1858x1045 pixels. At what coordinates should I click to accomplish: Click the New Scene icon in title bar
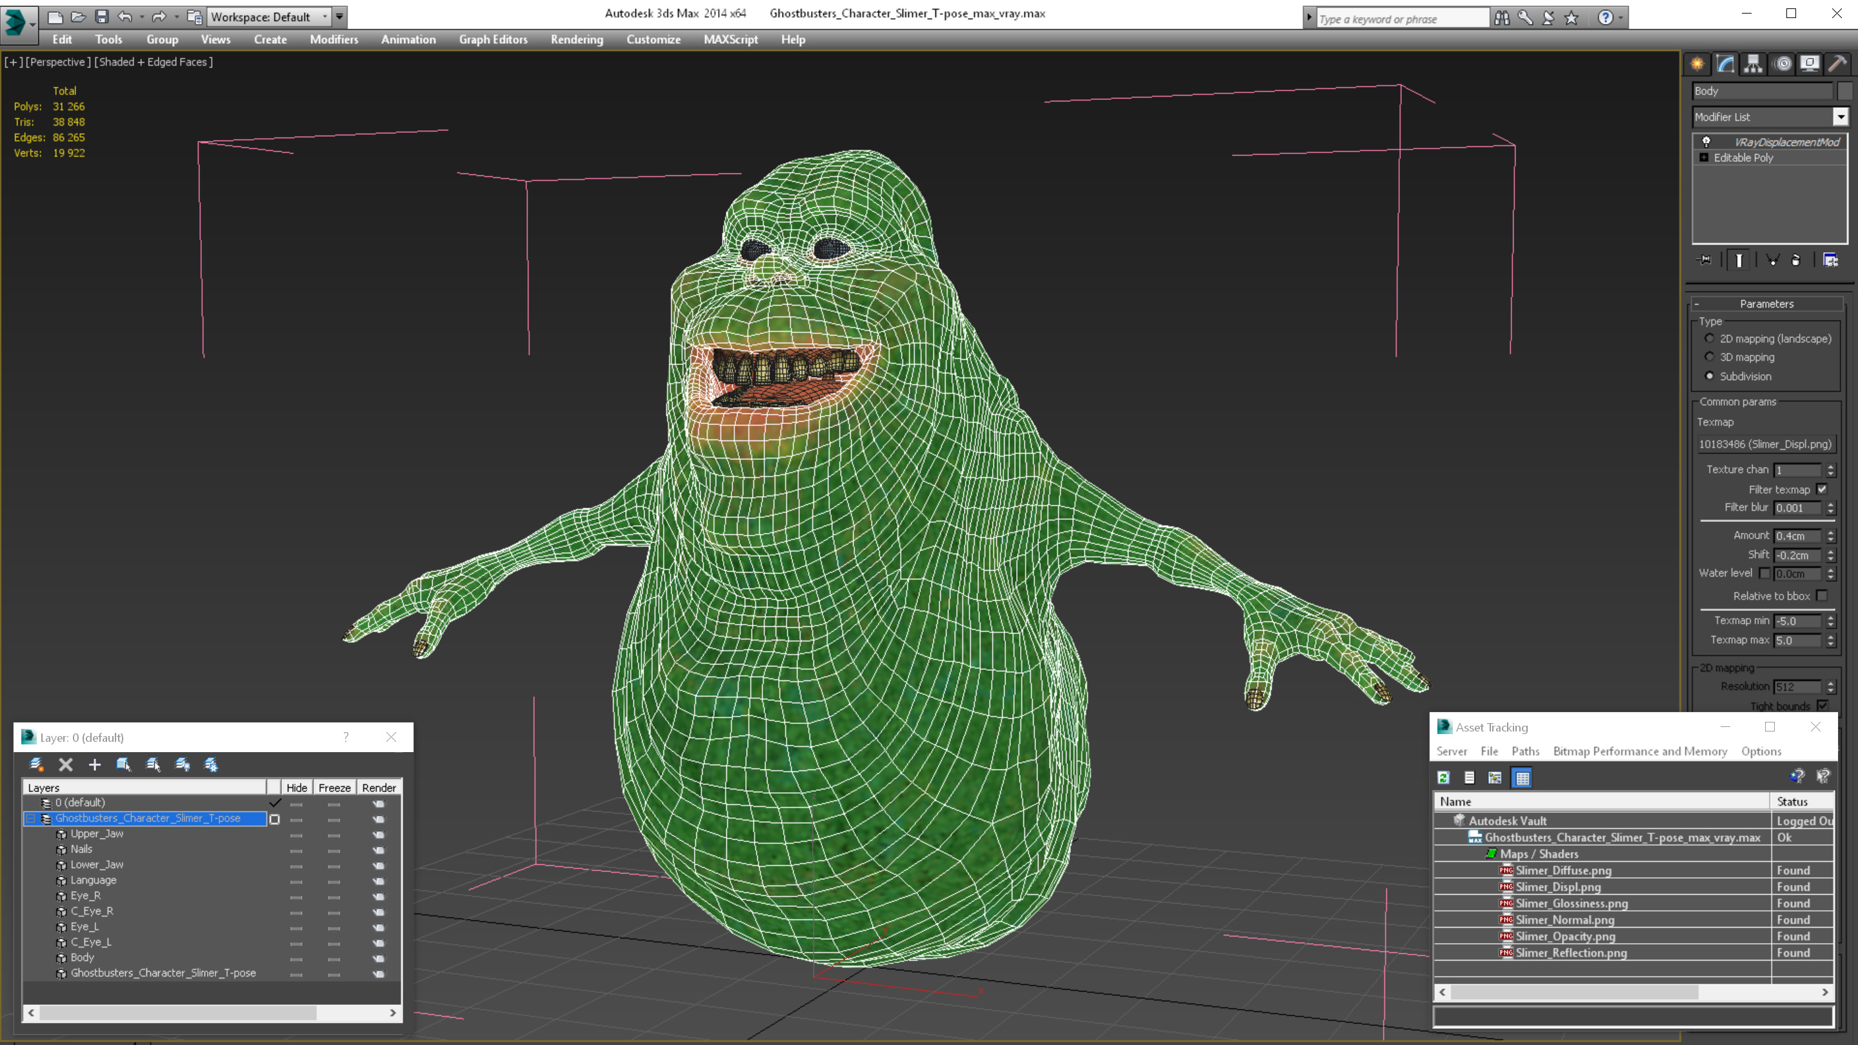point(55,17)
